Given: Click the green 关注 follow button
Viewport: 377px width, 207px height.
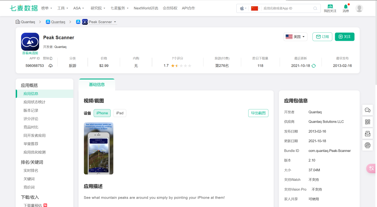Looking at the screenshot, I should click(x=345, y=37).
